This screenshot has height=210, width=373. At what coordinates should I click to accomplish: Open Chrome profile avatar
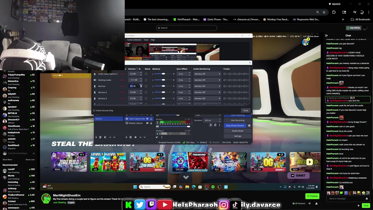click(362, 12)
